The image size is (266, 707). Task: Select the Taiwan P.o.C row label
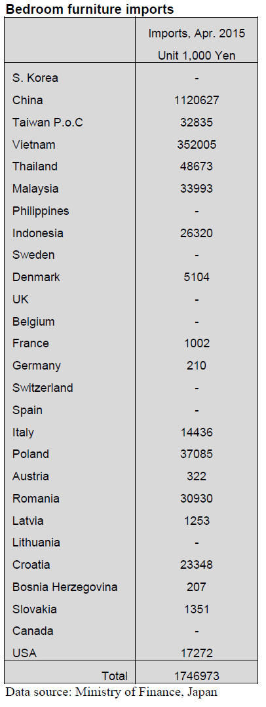(48, 122)
